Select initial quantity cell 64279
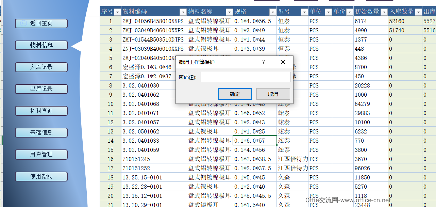 371,104
